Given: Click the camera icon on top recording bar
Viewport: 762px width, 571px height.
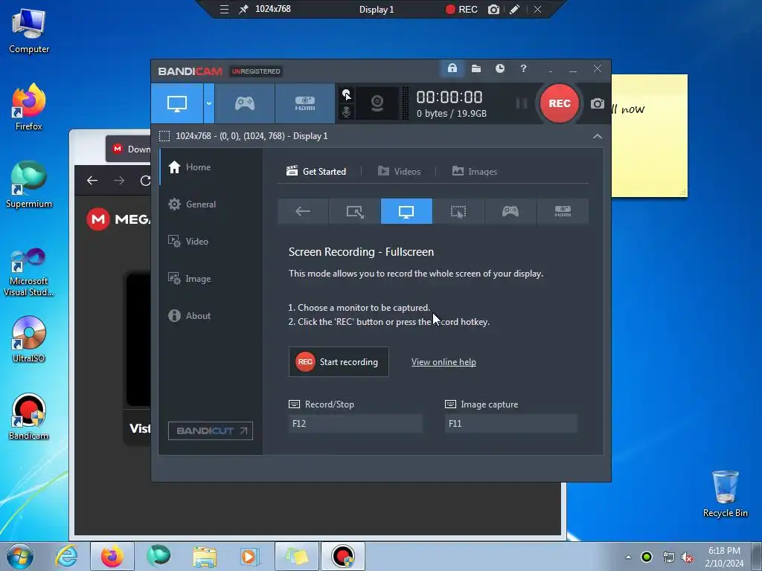Looking at the screenshot, I should 494,9.
